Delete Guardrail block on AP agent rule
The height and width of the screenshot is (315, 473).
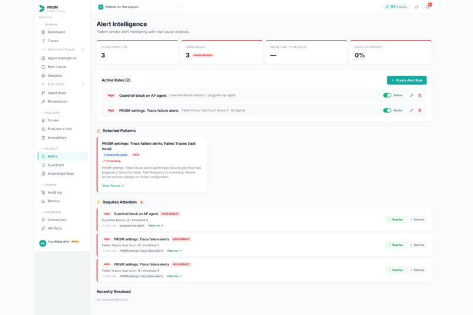(x=420, y=95)
